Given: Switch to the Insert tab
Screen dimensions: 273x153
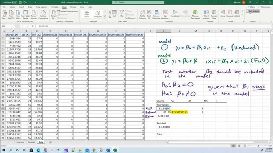Looking at the screenshot, I should point(21,7).
